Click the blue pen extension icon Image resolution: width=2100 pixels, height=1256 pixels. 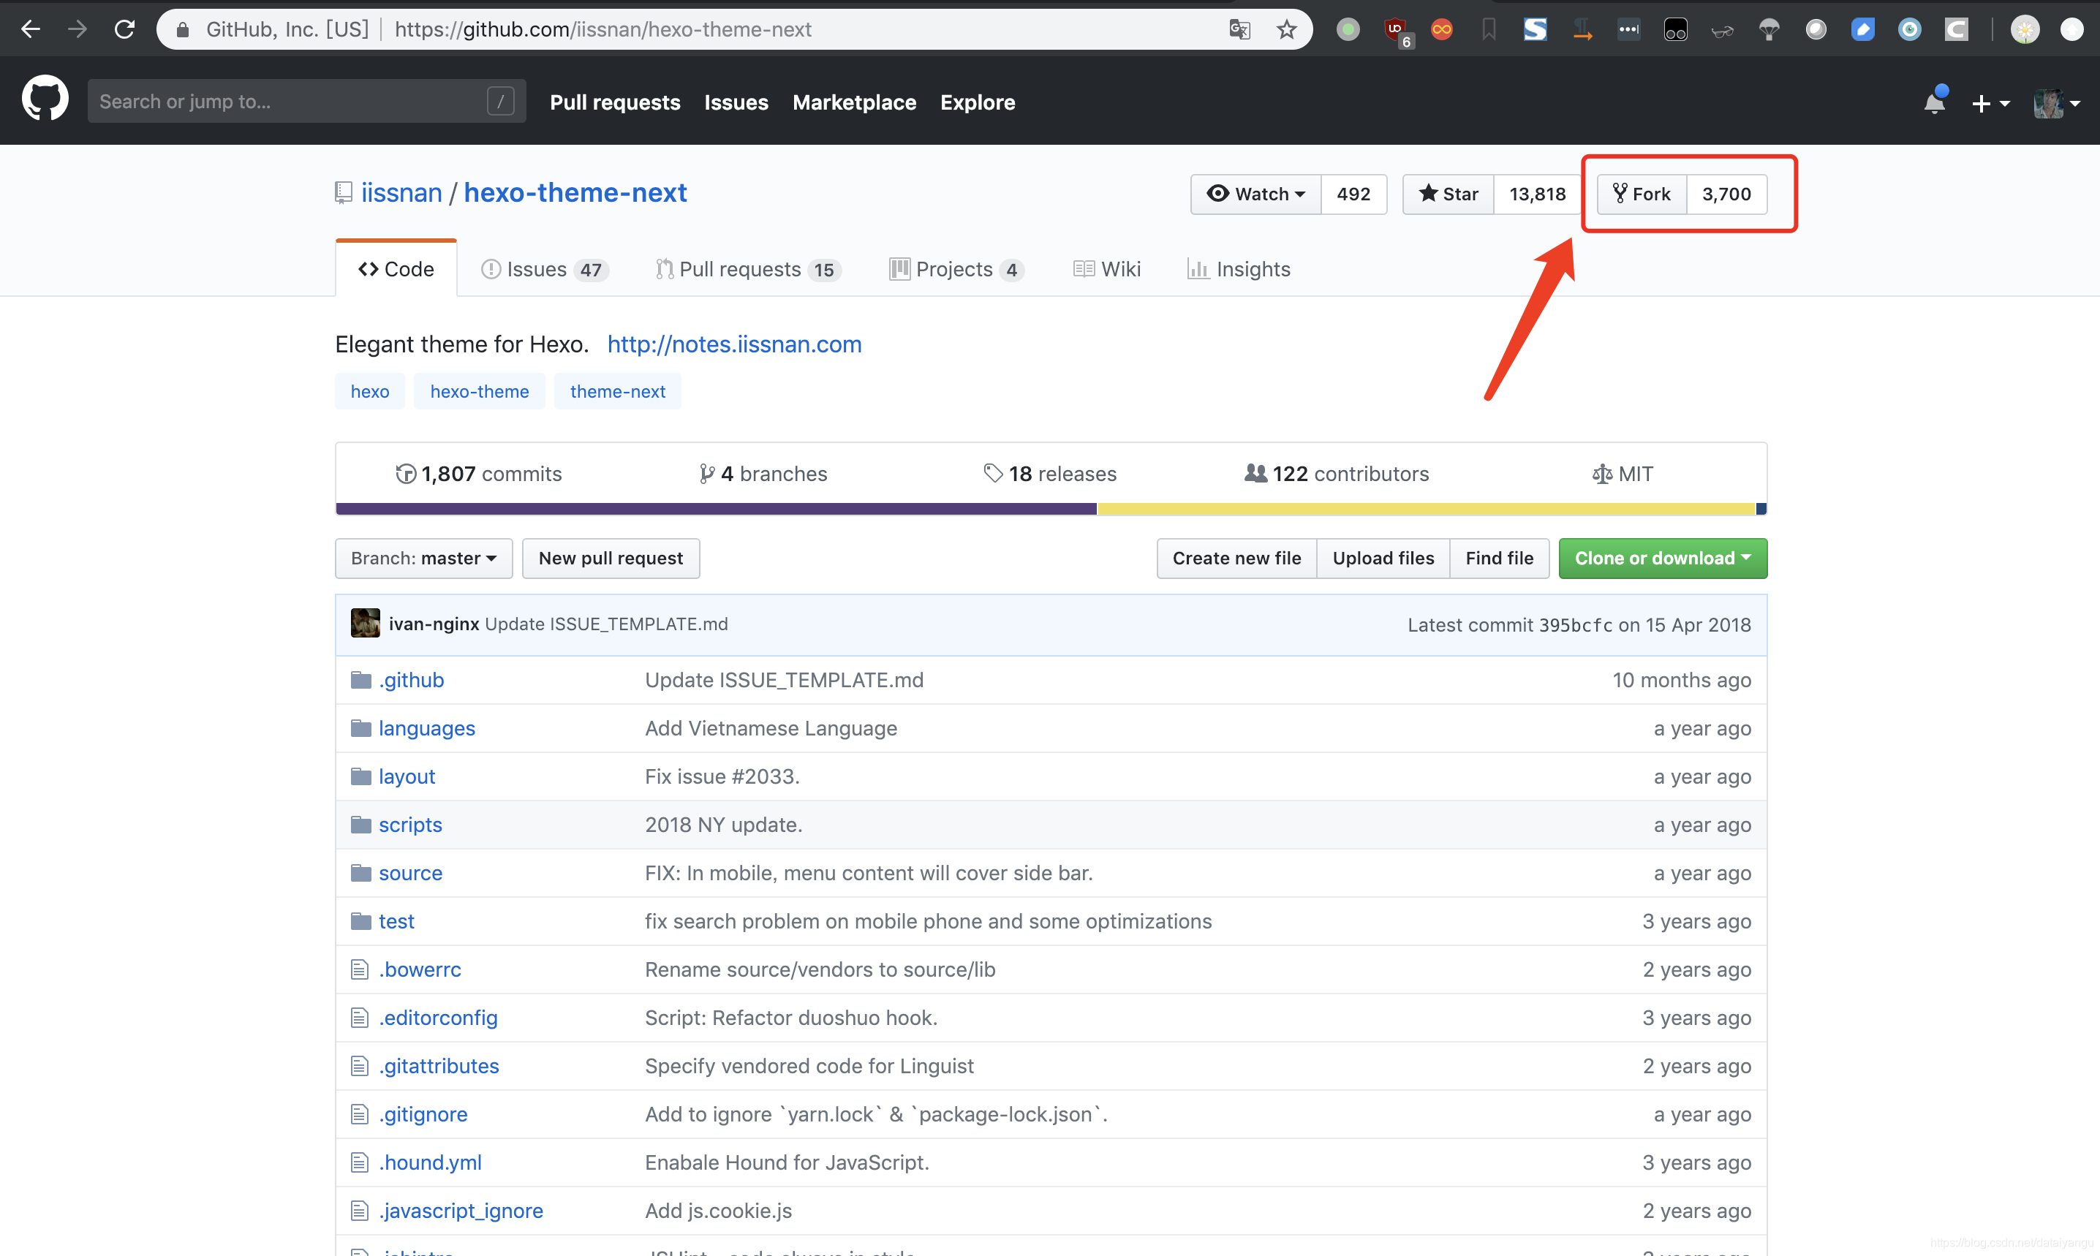[1863, 30]
